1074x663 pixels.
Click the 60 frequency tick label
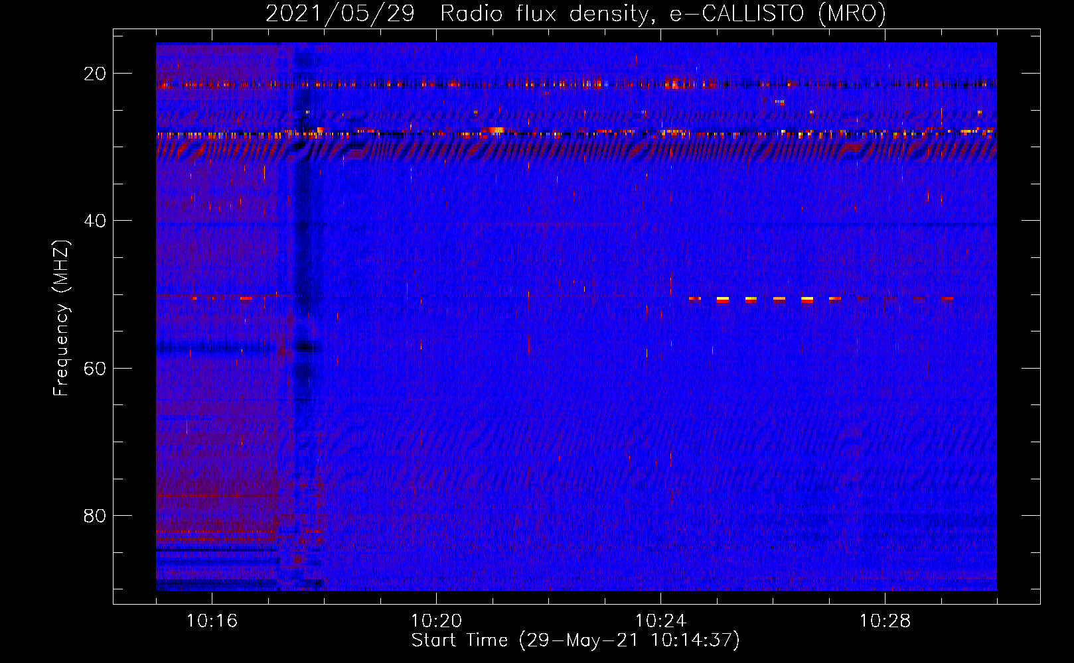[95, 368]
